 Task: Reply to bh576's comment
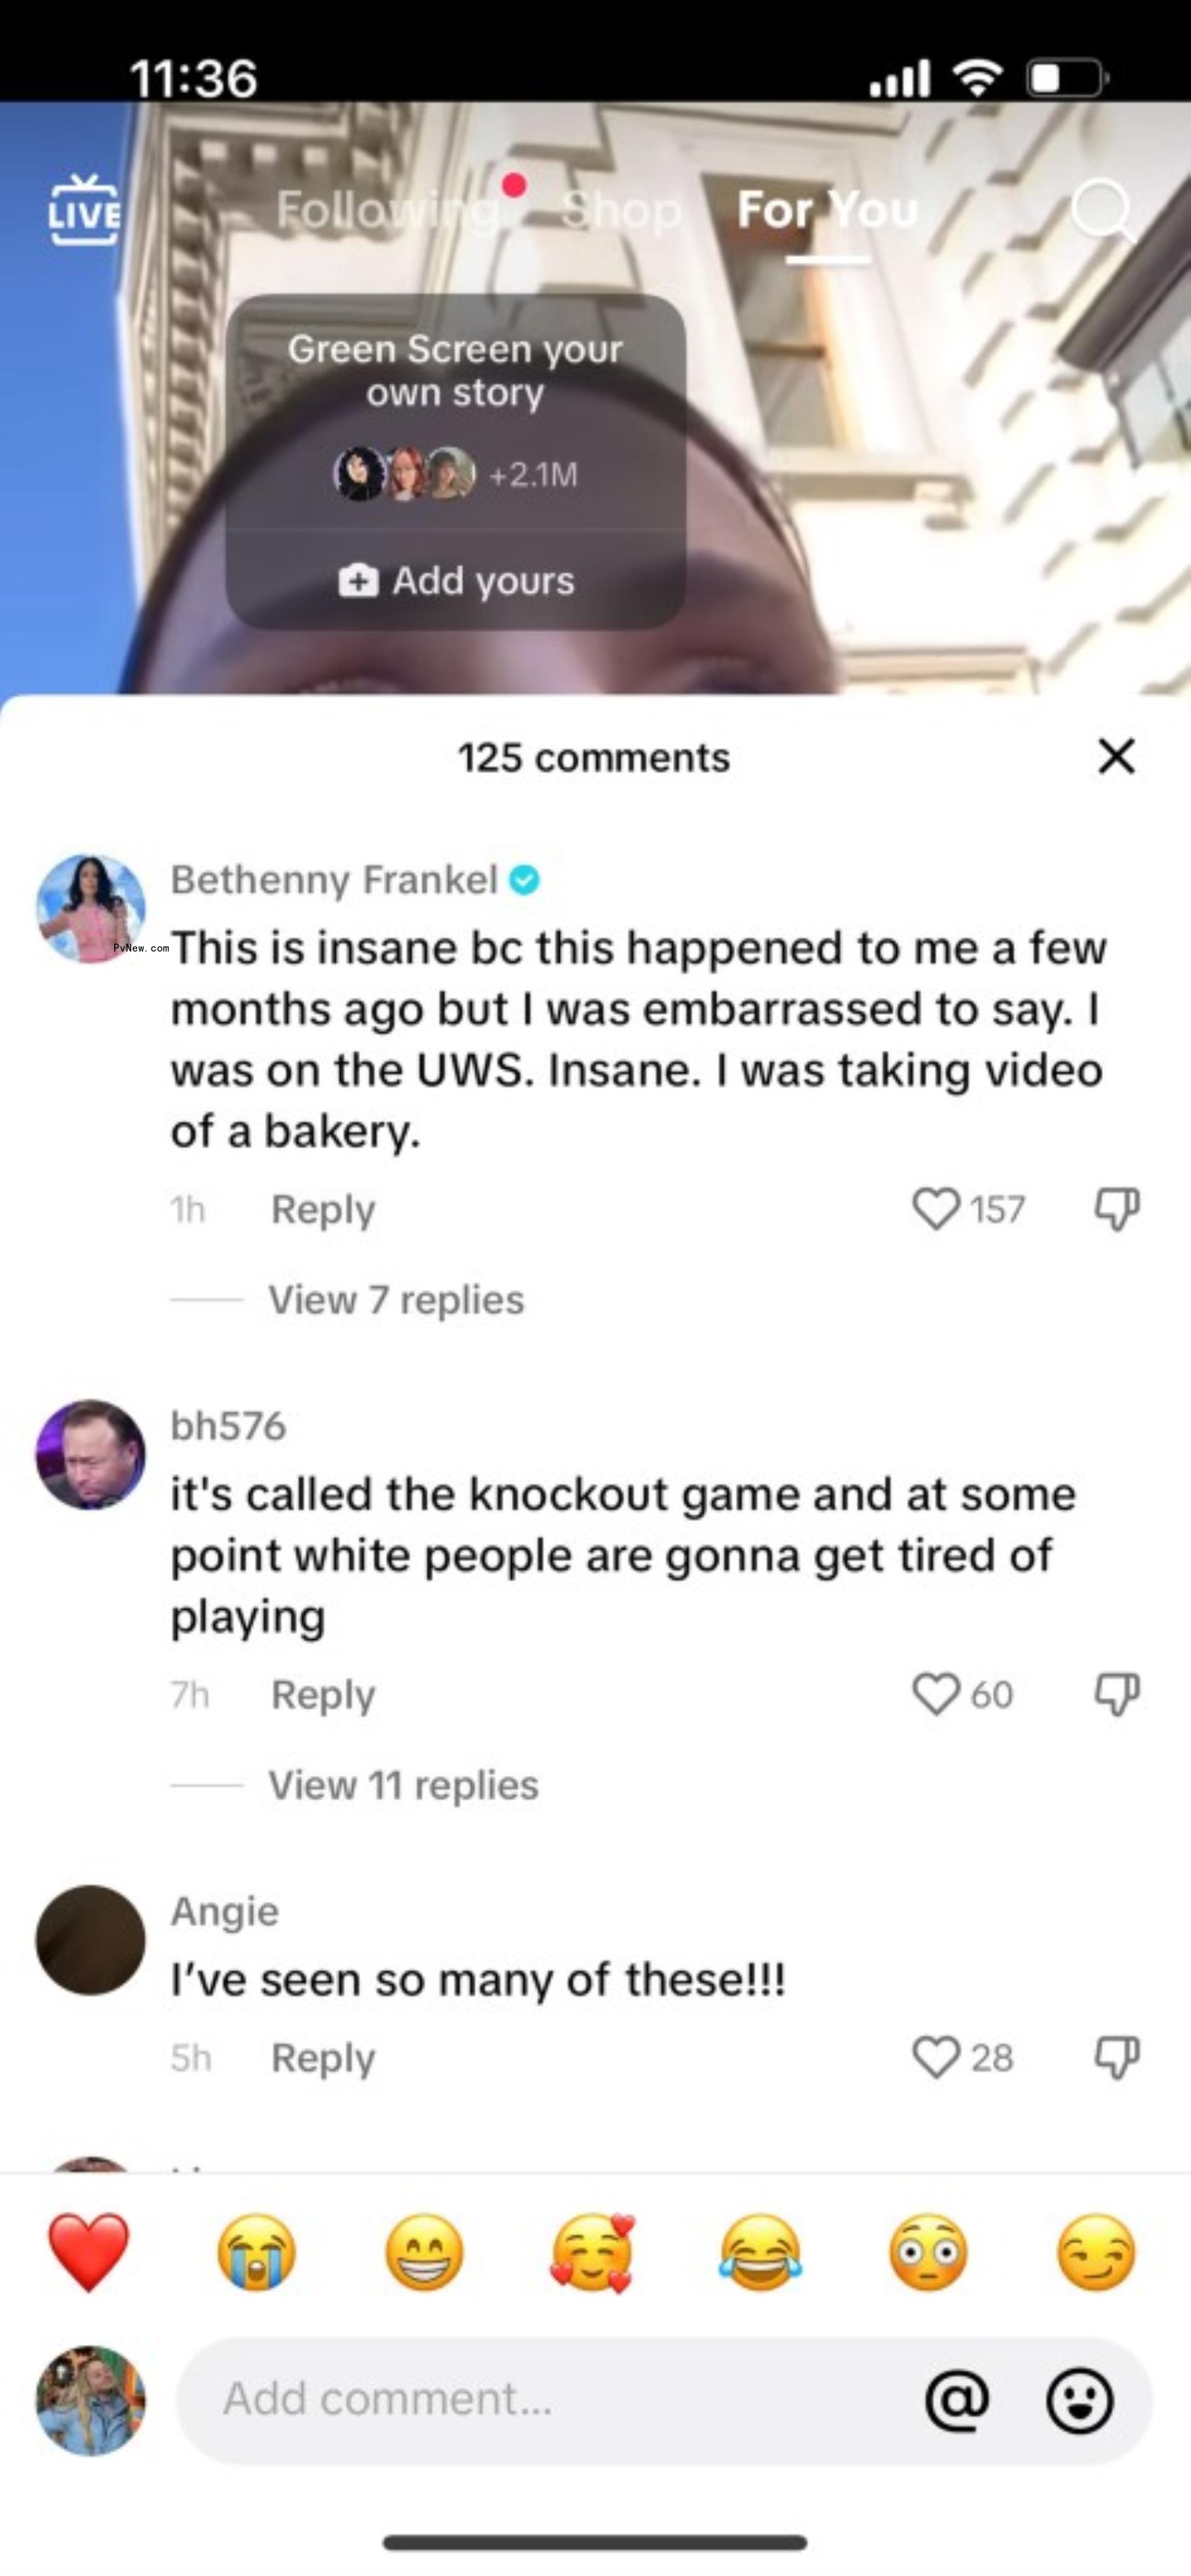click(323, 1694)
